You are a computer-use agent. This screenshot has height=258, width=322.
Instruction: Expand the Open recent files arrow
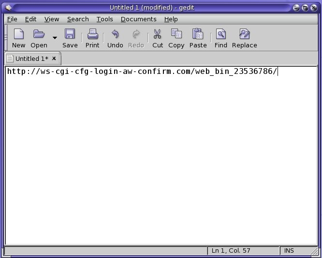(x=55, y=38)
